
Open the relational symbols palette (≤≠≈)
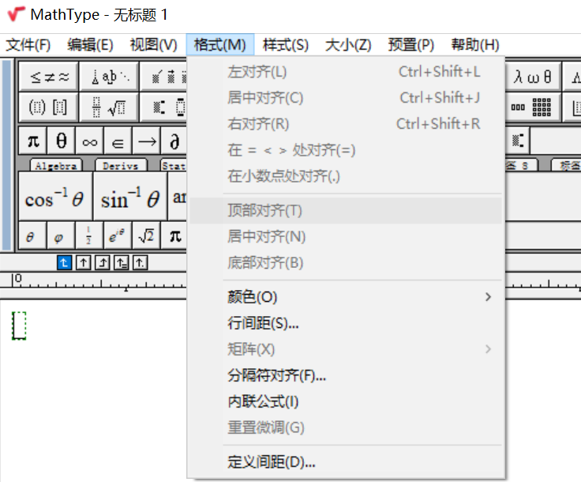click(x=48, y=77)
